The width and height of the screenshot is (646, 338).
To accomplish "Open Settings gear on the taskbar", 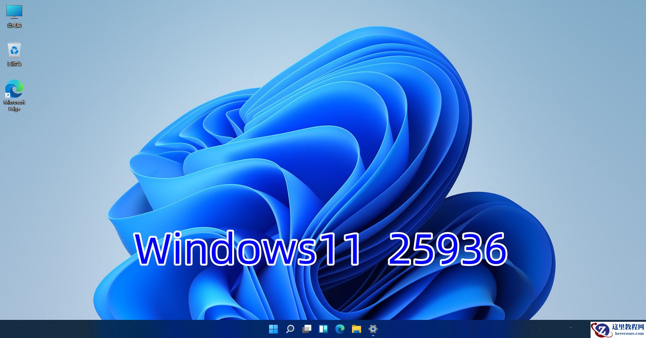I will click(x=373, y=329).
